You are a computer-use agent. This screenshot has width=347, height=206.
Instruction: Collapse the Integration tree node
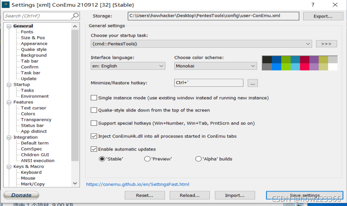coord(9,137)
